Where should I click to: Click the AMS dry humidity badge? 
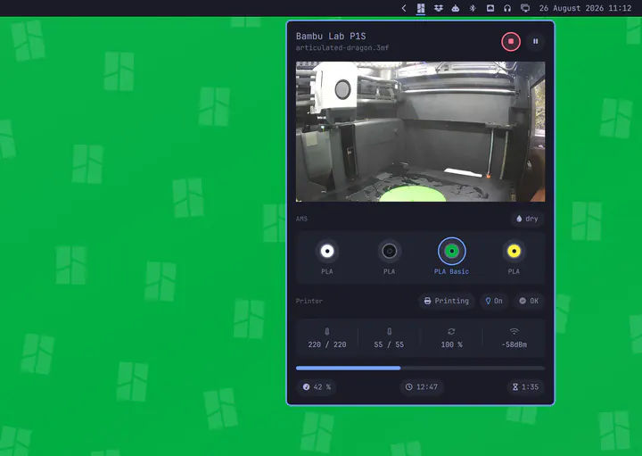527,219
